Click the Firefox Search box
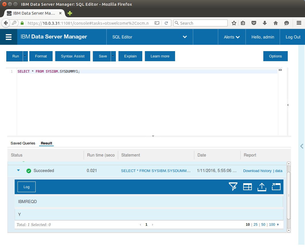Viewport: 305px width, 247px height. [x=200, y=23]
